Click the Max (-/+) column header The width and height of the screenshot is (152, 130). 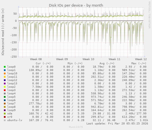139,63
